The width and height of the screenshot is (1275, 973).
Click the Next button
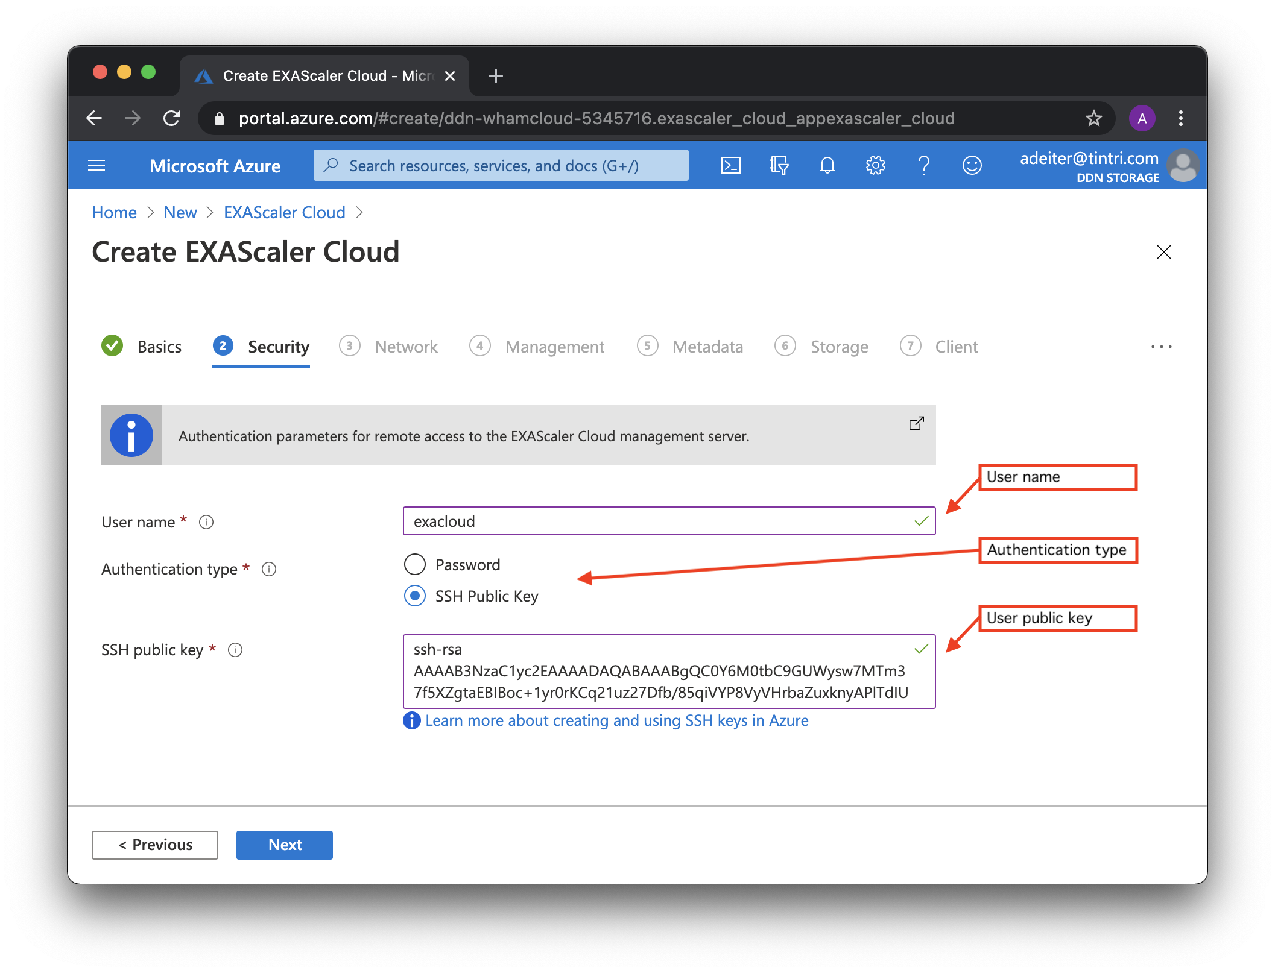tap(285, 845)
